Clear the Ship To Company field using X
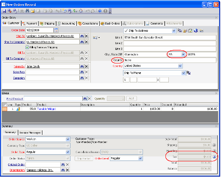224x180 pixels. [87, 42]
